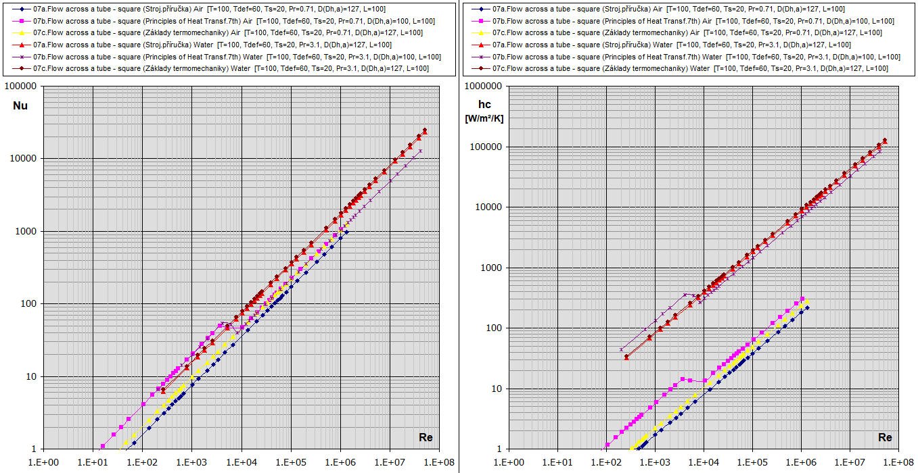The image size is (918, 473).
Task: Select the 1.E+00 label on hc chart horizontal axis
Action: click(508, 463)
